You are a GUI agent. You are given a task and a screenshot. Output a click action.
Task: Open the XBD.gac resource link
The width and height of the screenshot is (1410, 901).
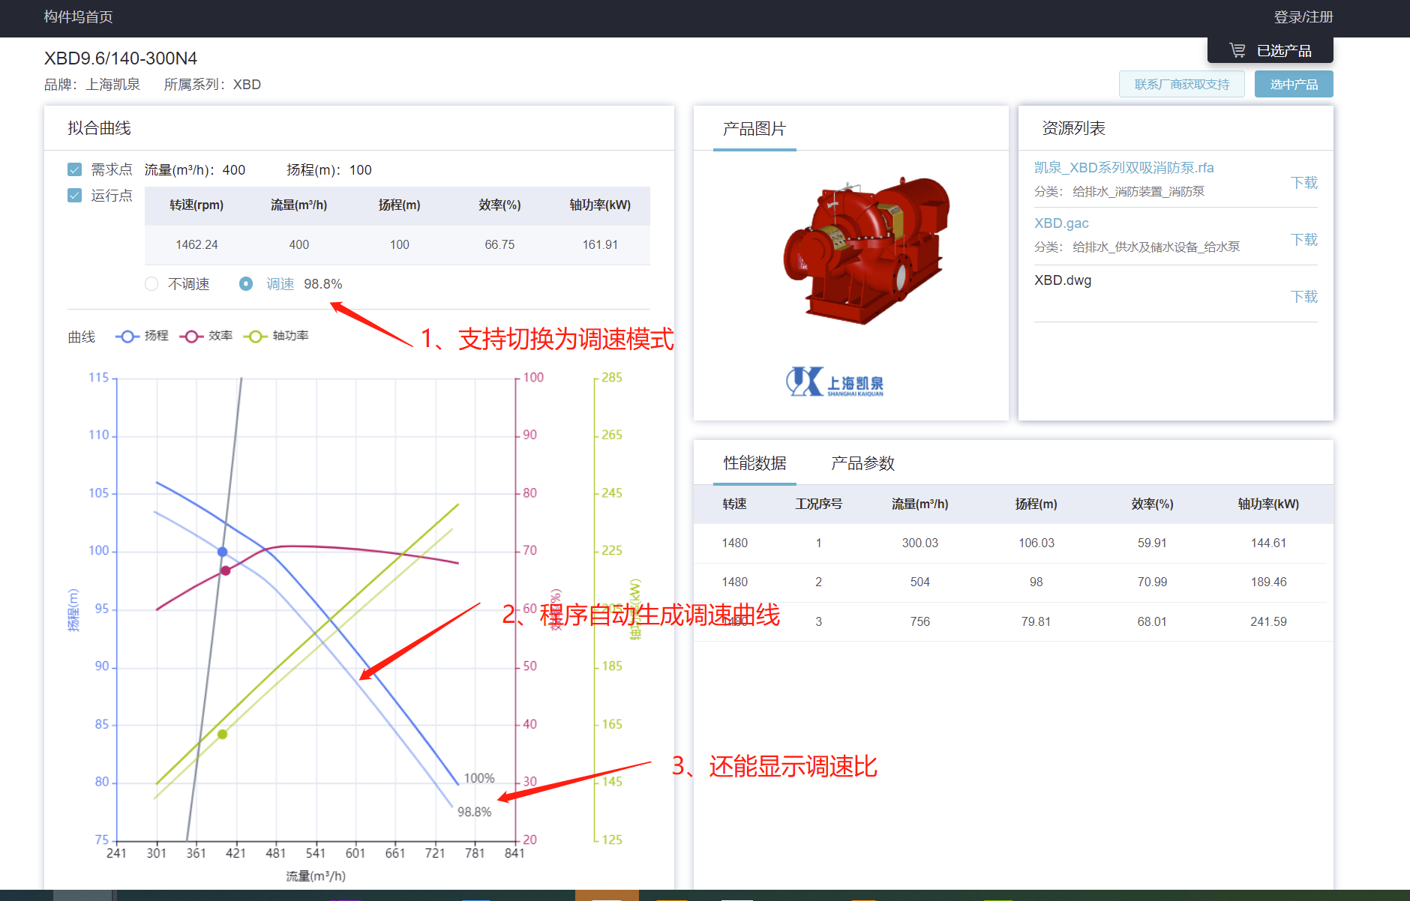tap(1061, 223)
